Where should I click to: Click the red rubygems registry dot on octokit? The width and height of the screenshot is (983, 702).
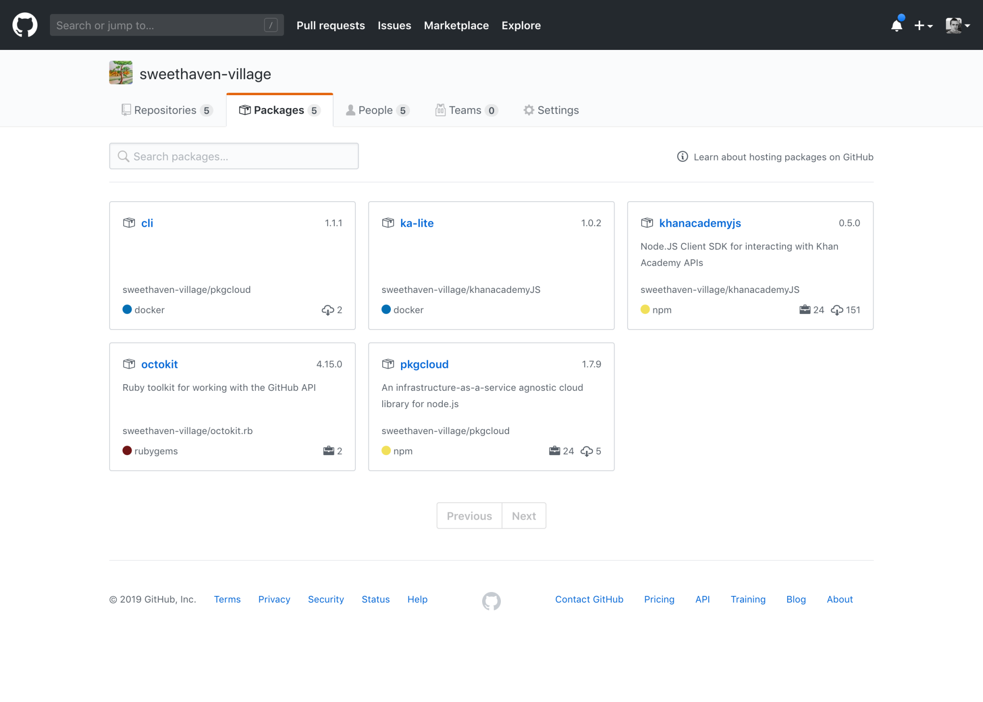click(127, 450)
